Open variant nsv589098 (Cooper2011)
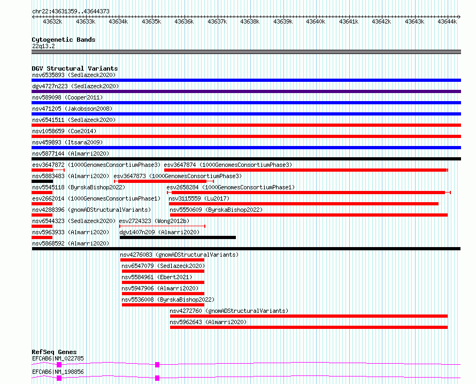 click(x=67, y=97)
